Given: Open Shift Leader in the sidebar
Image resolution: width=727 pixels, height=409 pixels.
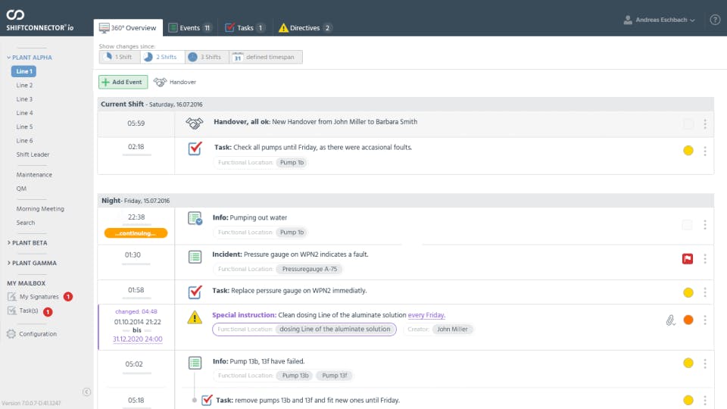Looking at the screenshot, I should [33, 155].
